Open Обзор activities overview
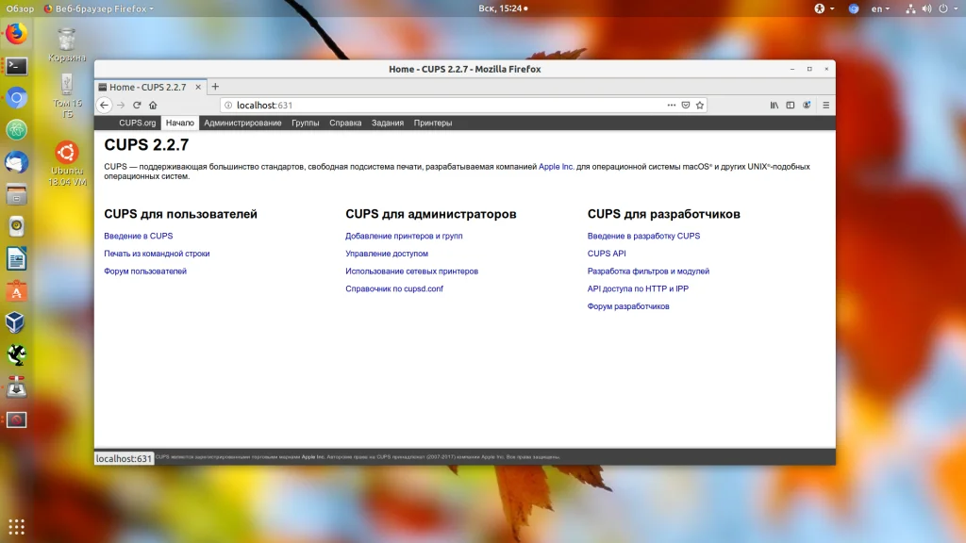 click(20, 8)
